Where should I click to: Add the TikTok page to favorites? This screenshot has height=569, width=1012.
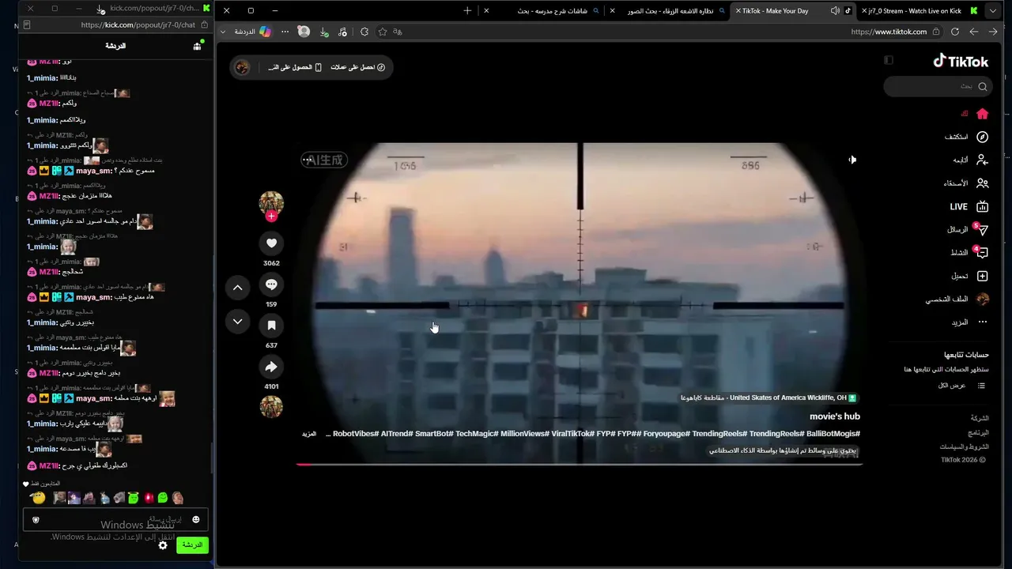383,32
